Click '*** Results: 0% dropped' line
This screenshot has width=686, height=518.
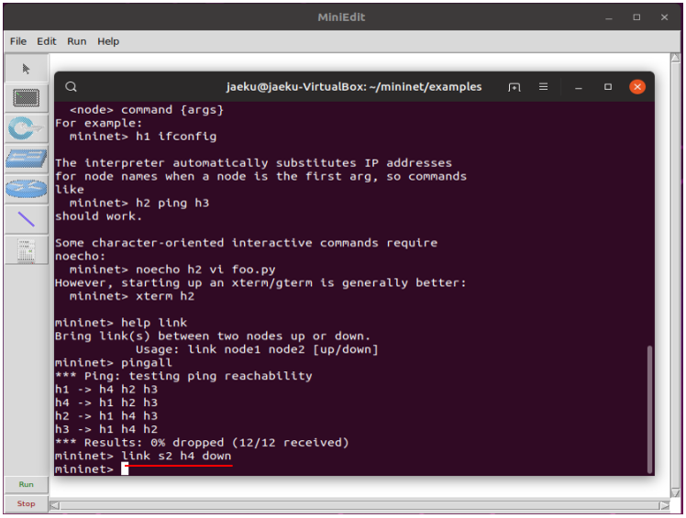pyautogui.click(x=202, y=442)
